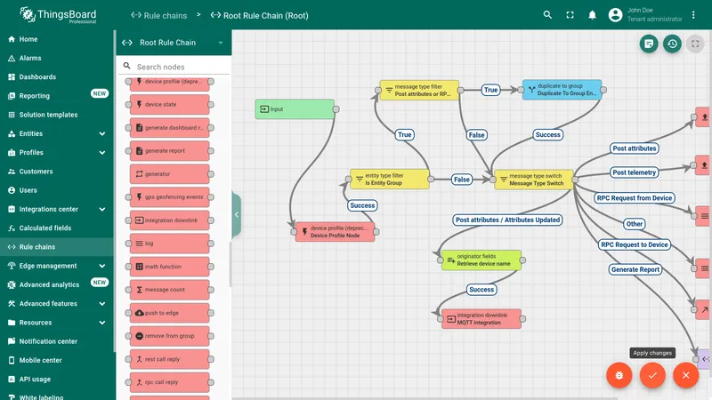Select gps geofencing events node
This screenshot has width=712, height=400.
click(169, 196)
